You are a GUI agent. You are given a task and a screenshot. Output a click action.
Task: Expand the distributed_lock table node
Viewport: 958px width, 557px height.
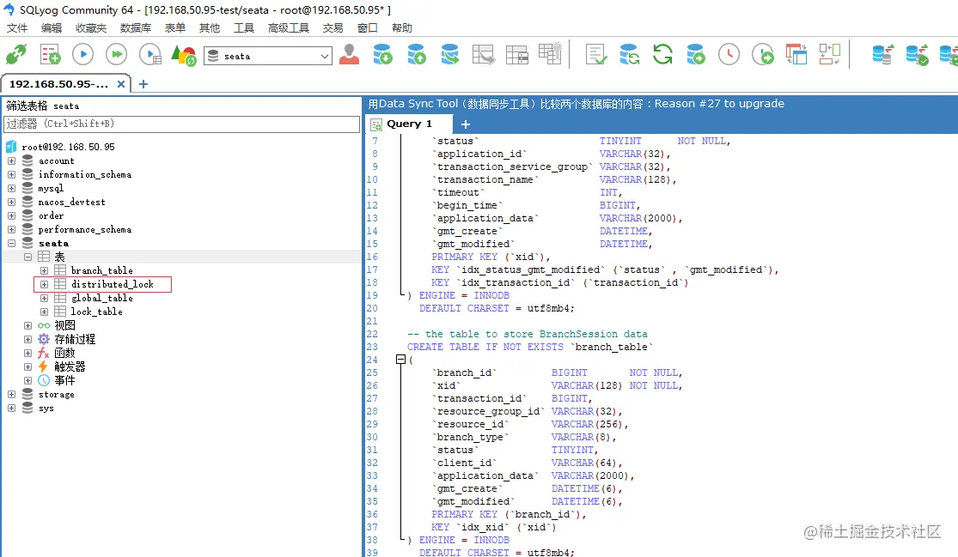point(44,284)
